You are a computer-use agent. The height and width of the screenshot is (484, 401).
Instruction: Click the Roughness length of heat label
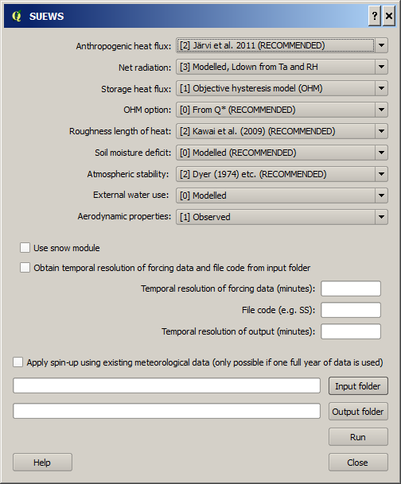tap(120, 131)
